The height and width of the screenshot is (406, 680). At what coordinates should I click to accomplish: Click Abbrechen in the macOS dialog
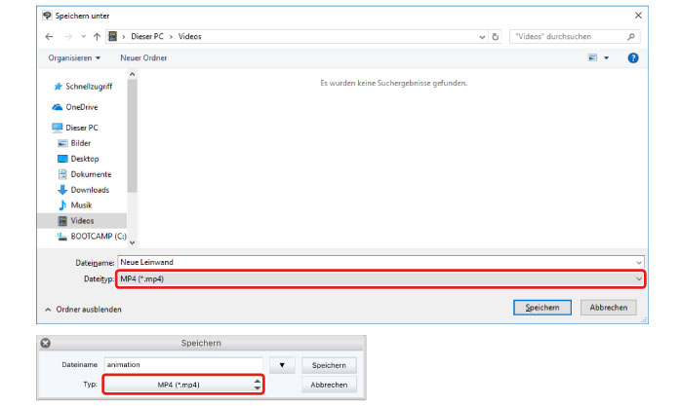point(329,385)
